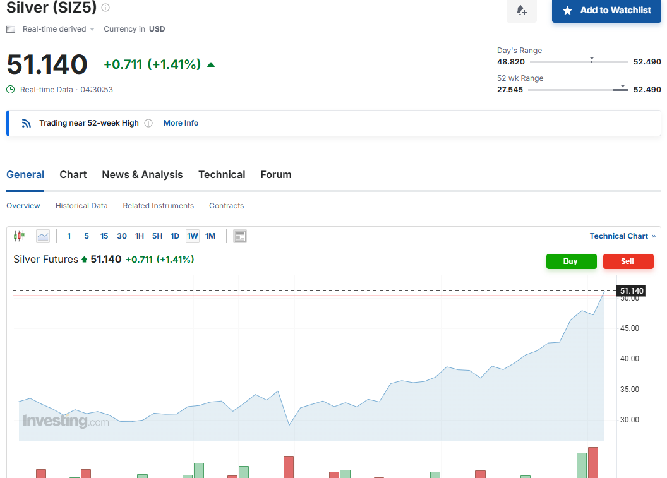Select the 1W chart interval
The image size is (667, 478).
tap(193, 236)
